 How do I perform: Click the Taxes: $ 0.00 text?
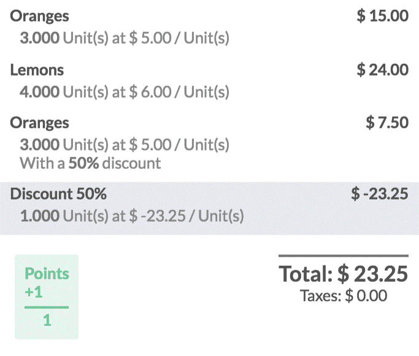(x=344, y=296)
